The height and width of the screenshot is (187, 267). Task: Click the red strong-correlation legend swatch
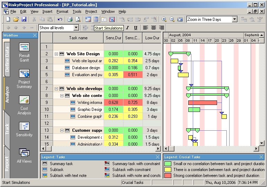tap(168, 176)
